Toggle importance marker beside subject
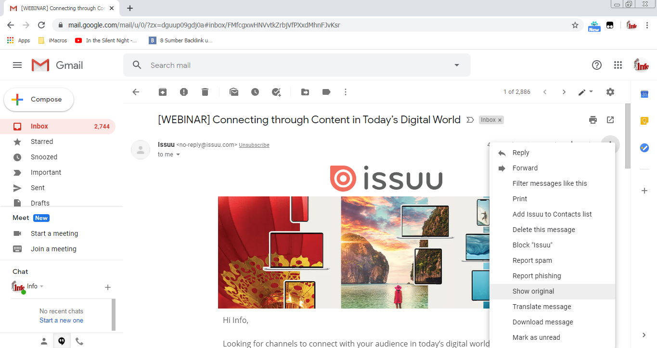This screenshot has height=348, width=657. [470, 120]
